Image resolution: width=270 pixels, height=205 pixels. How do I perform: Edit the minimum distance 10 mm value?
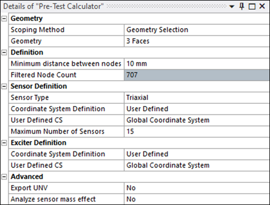[x=197, y=64]
